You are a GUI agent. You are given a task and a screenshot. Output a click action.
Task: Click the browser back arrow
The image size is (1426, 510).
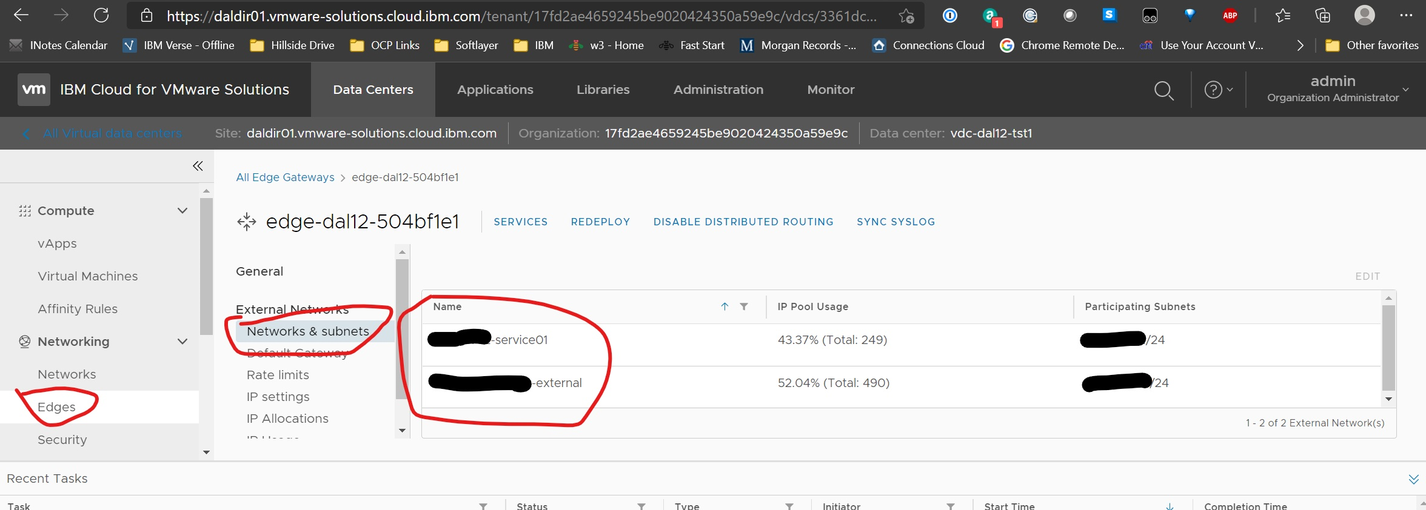[21, 15]
